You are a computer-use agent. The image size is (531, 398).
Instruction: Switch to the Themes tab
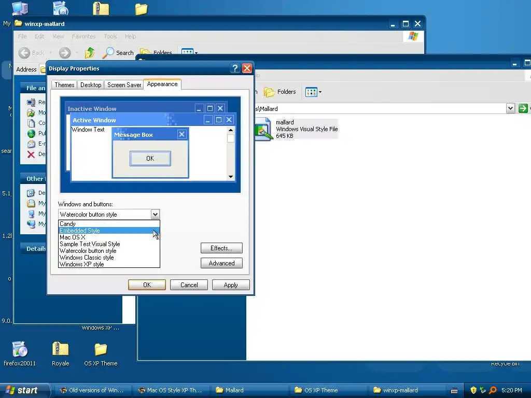[x=64, y=85]
